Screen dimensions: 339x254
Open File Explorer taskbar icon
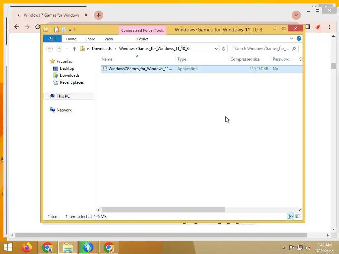click(68, 247)
